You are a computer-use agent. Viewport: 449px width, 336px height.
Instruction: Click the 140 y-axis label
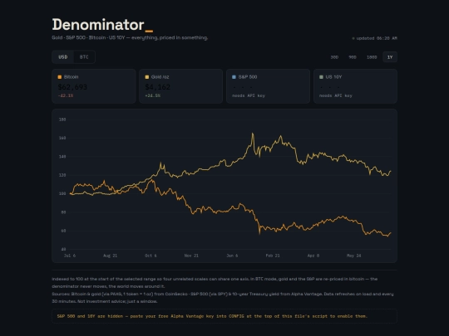(62, 157)
